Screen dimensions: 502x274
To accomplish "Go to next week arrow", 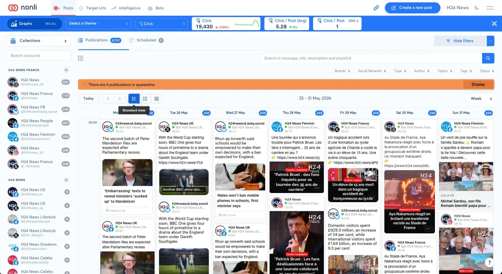I will [x=119, y=99].
